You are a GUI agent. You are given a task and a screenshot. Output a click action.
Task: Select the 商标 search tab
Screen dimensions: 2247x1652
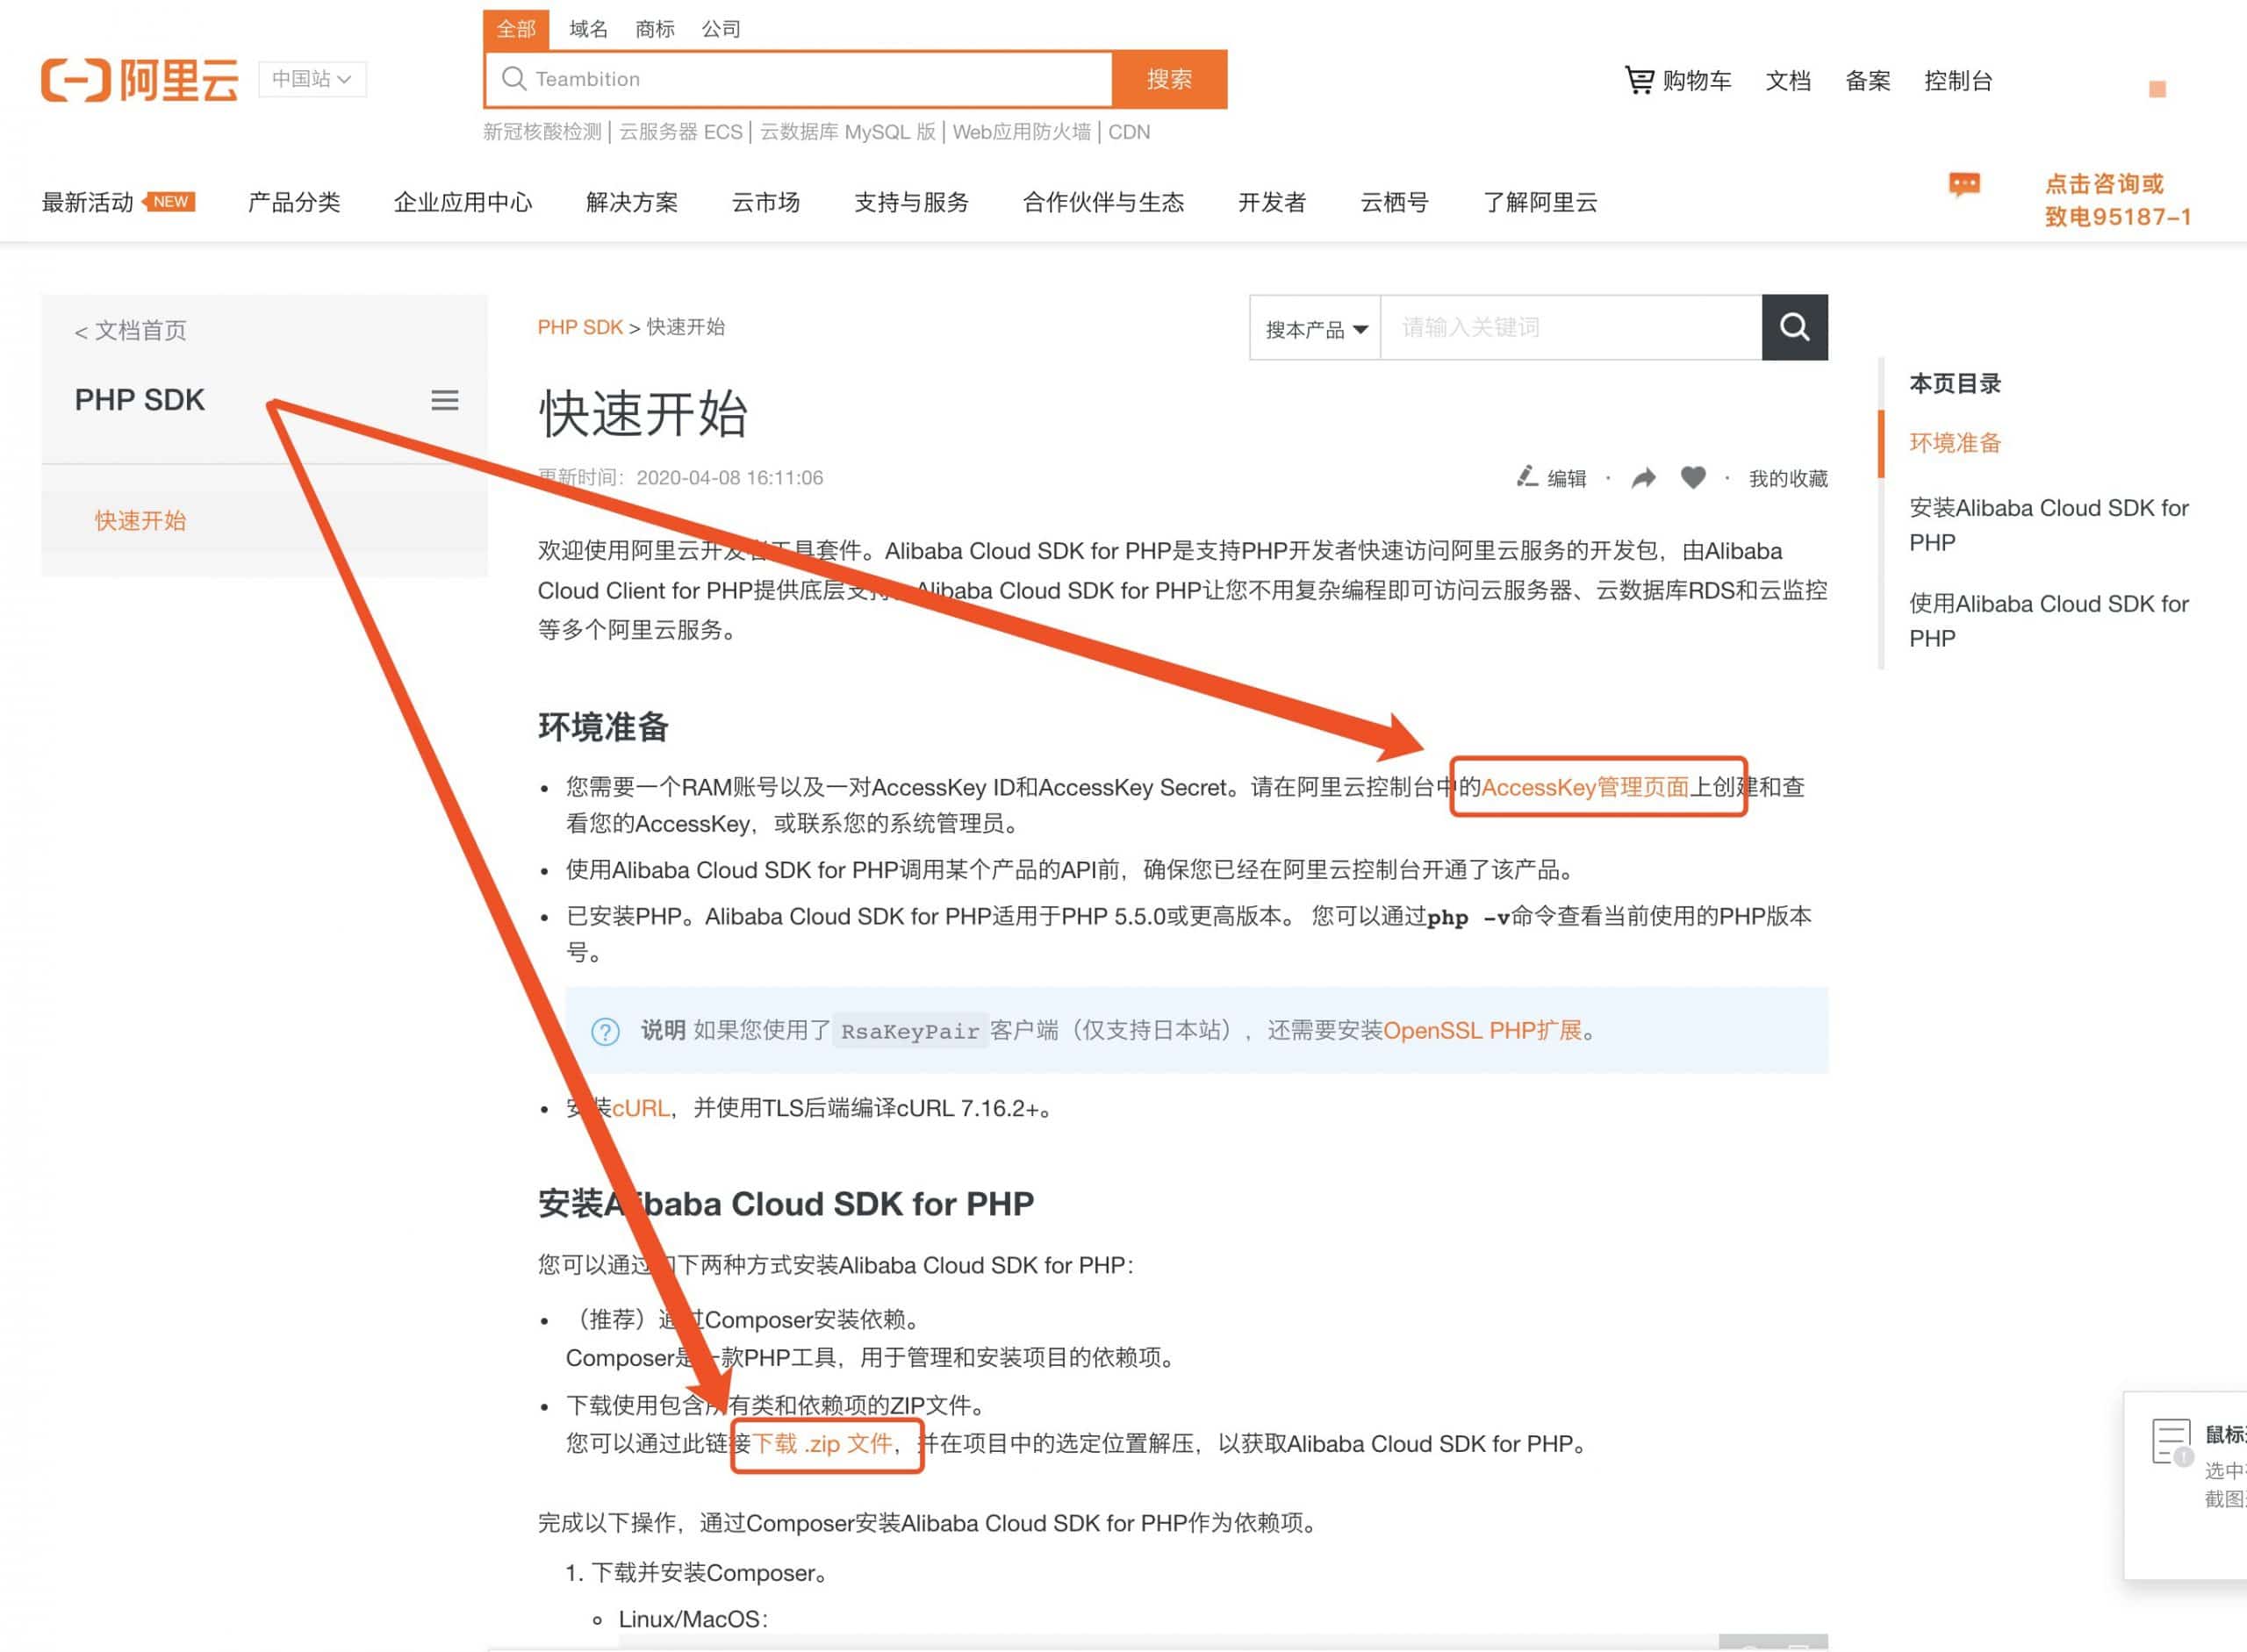click(x=654, y=29)
